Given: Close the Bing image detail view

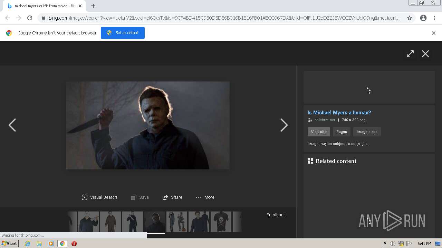Looking at the screenshot, I should coord(425,54).
